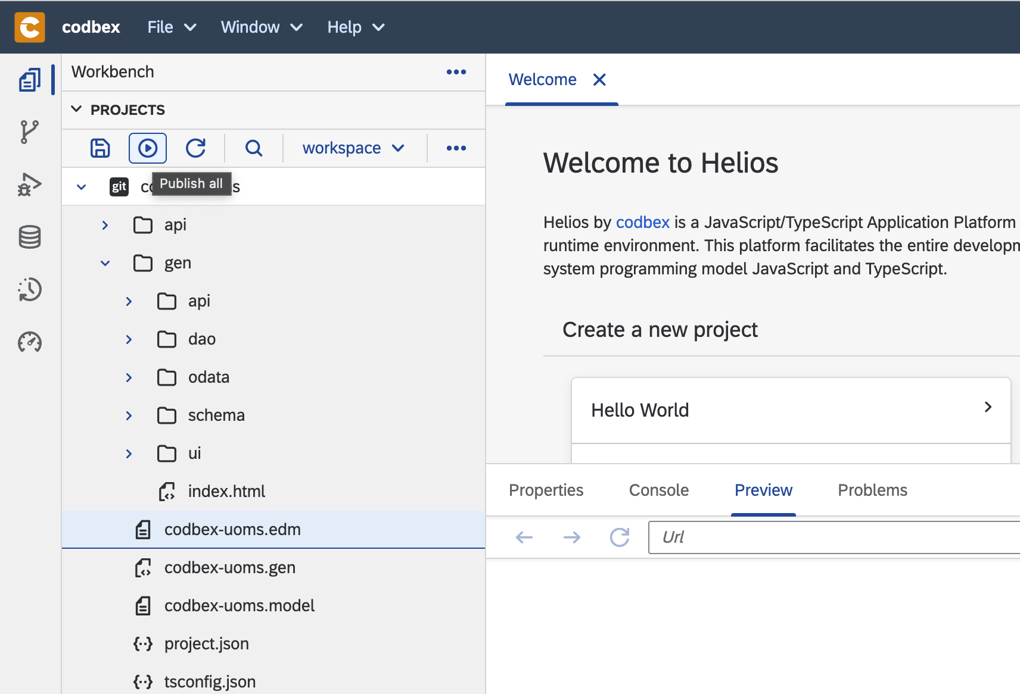This screenshot has height=694, width=1020.
Task: Expand the schema folder
Action: (x=129, y=415)
